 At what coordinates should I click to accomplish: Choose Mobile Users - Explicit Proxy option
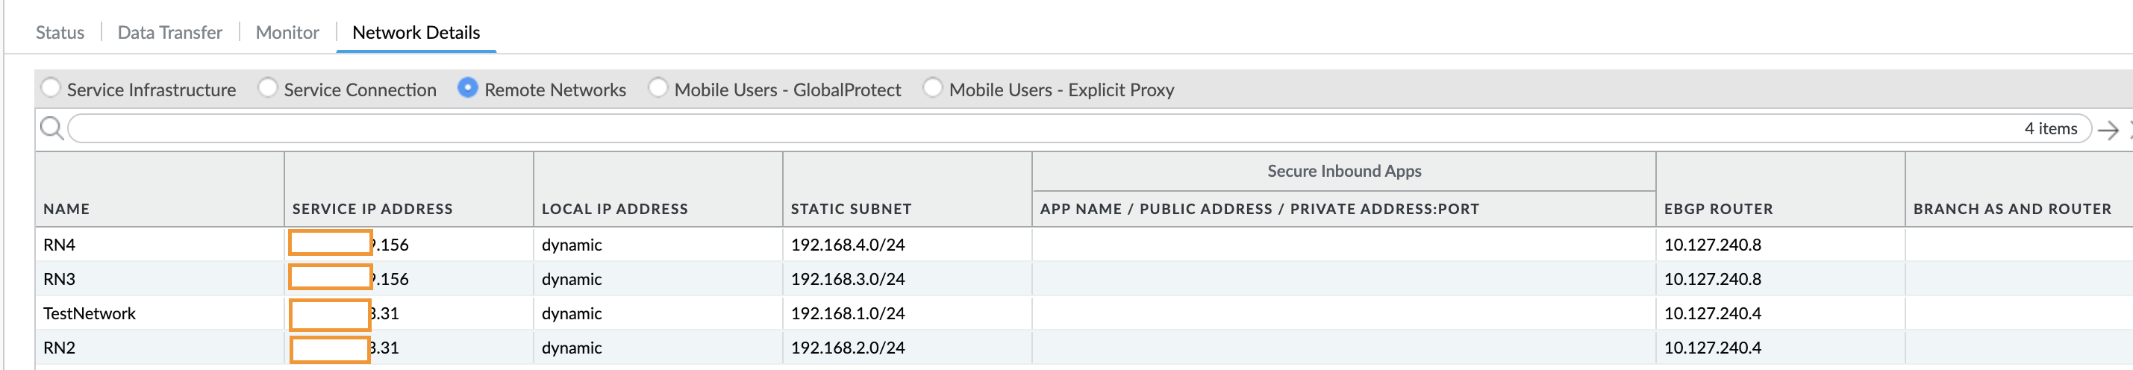933,88
